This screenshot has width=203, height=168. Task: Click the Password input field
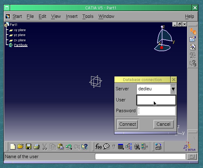(156, 111)
